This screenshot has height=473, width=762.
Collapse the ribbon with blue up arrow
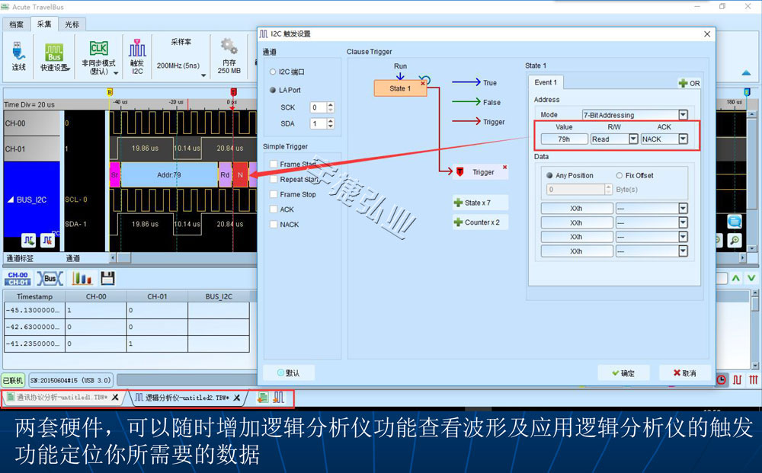click(746, 73)
